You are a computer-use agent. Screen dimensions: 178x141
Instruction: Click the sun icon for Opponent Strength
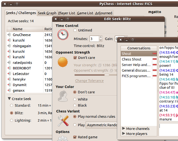tap(63, 62)
